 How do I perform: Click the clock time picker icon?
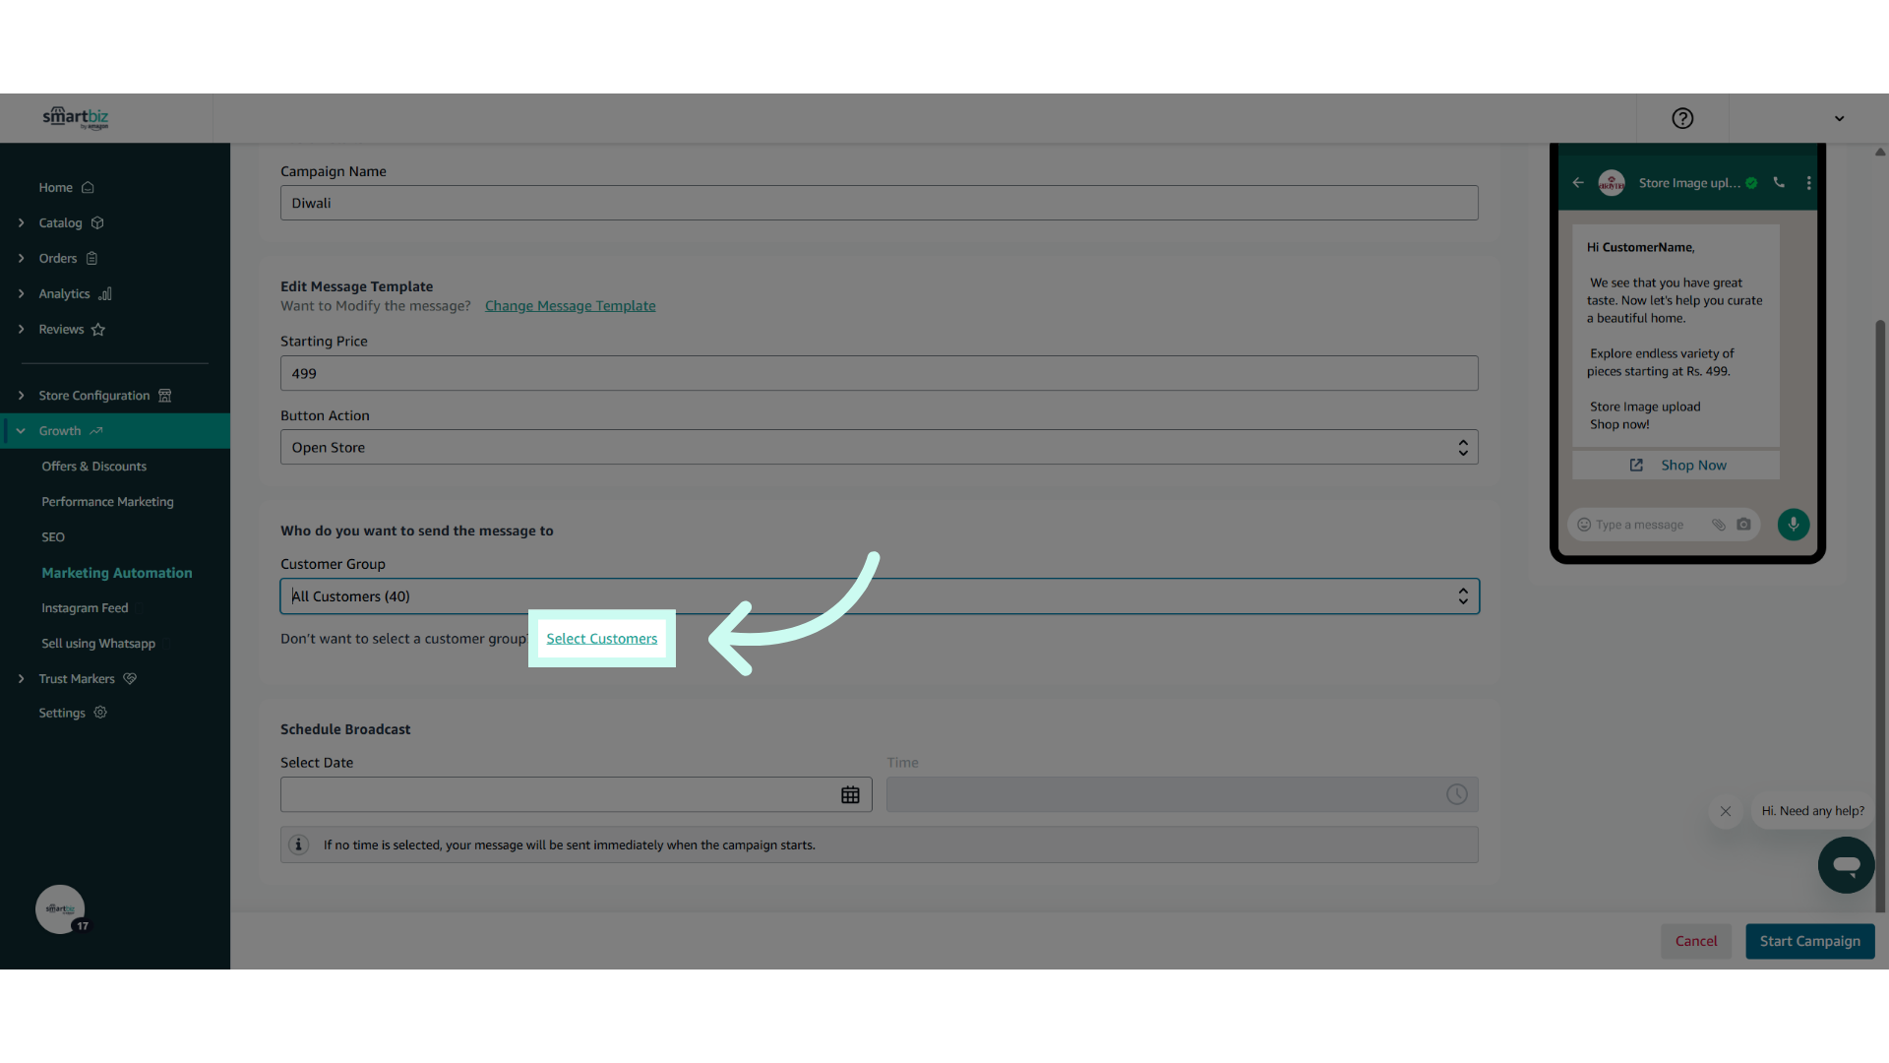(x=1456, y=794)
